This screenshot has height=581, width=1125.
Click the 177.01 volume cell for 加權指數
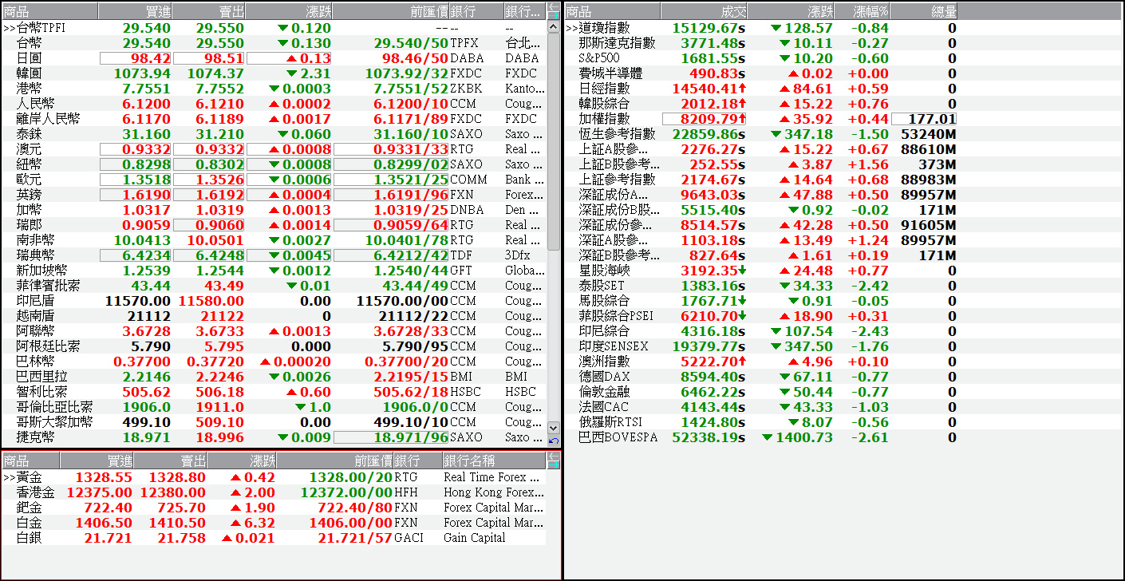924,119
